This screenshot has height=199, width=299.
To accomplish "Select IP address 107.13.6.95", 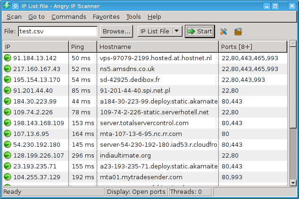I will [x=31, y=134].
